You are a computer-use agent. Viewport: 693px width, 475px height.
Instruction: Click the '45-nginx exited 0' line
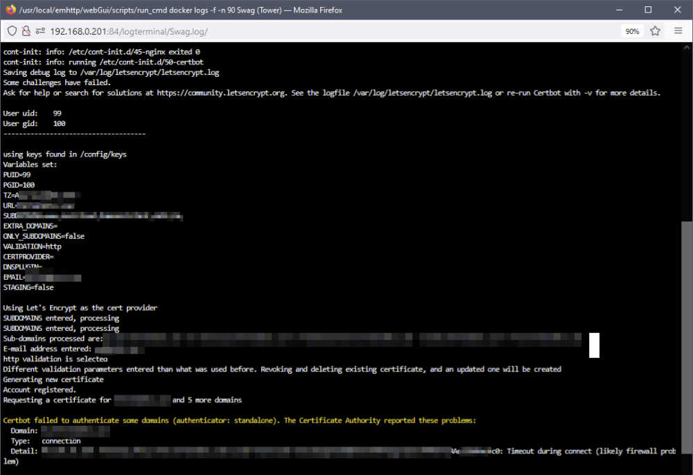pyautogui.click(x=102, y=52)
